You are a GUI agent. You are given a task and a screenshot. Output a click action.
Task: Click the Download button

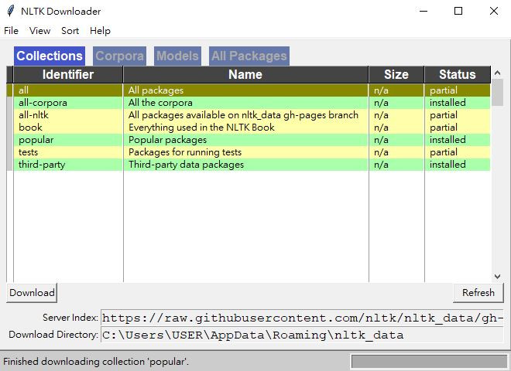coord(32,293)
